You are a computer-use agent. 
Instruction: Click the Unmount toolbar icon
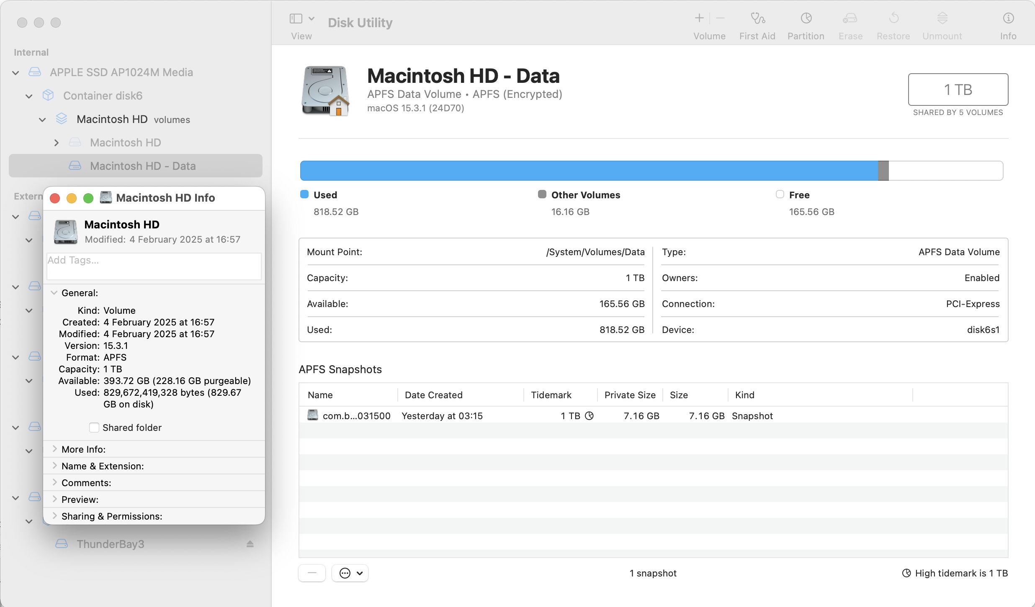point(942,18)
